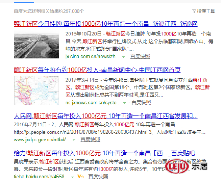
Task: Expand the dropdown arrow after nc.jxnews.com.cn URL
Action: (x=124, y=103)
